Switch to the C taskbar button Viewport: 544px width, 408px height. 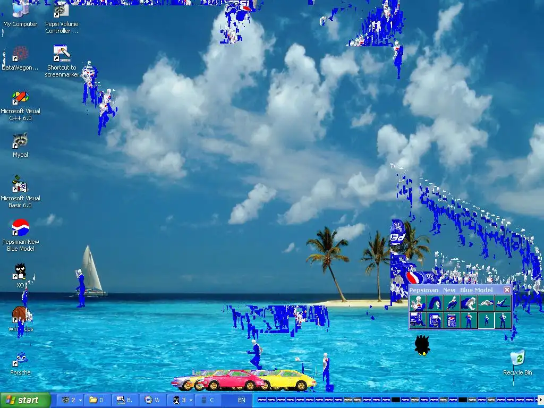click(208, 400)
